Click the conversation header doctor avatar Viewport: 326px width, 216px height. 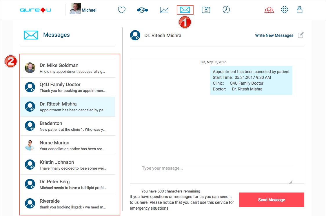(x=135, y=35)
